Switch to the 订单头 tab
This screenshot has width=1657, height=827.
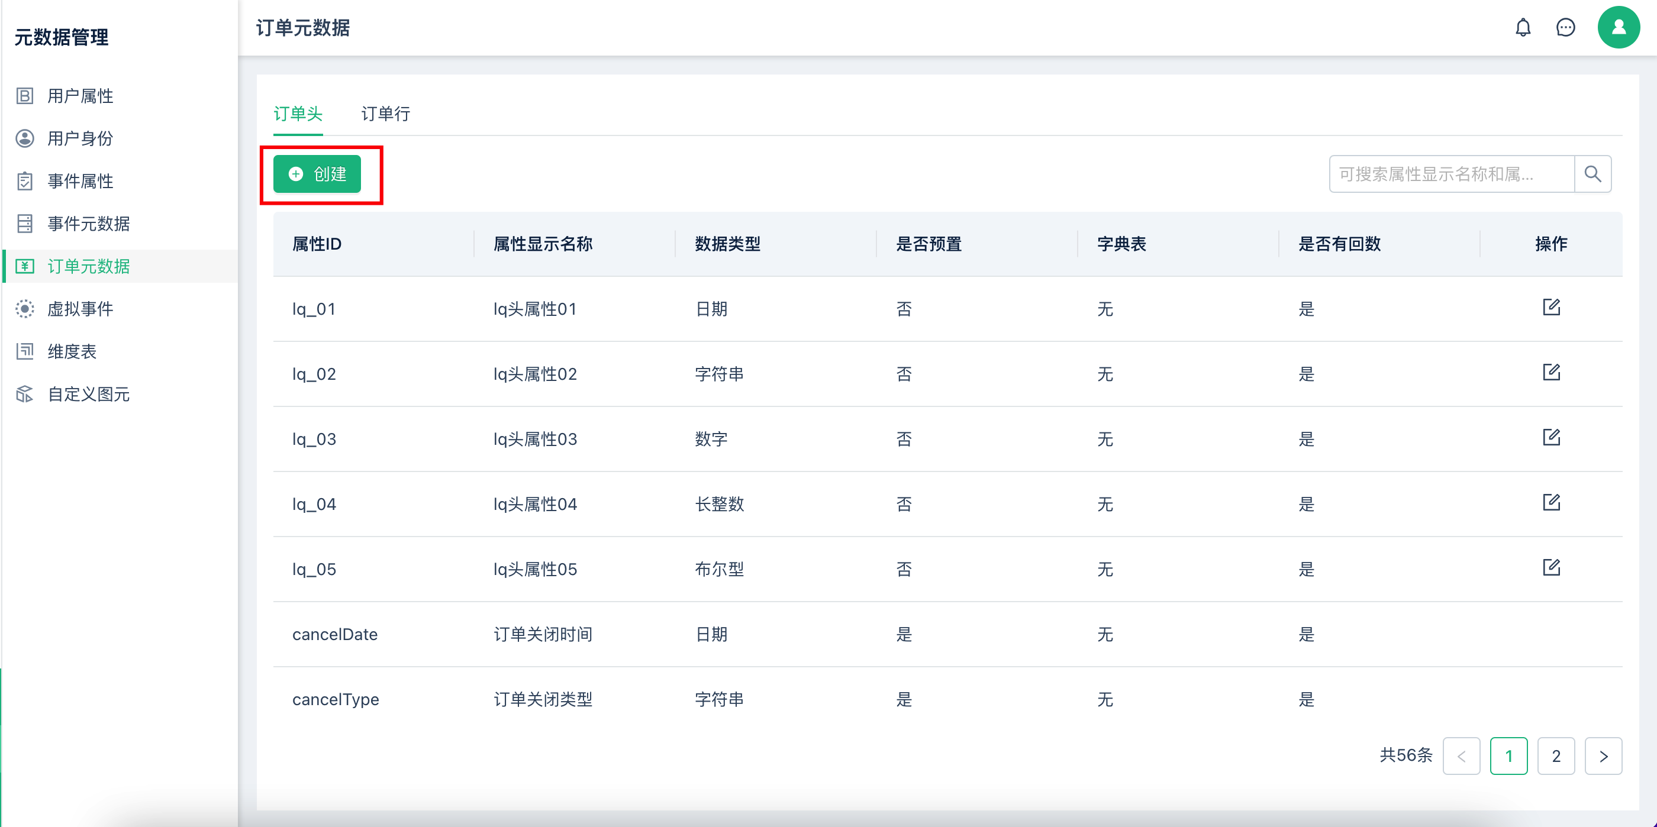298,114
